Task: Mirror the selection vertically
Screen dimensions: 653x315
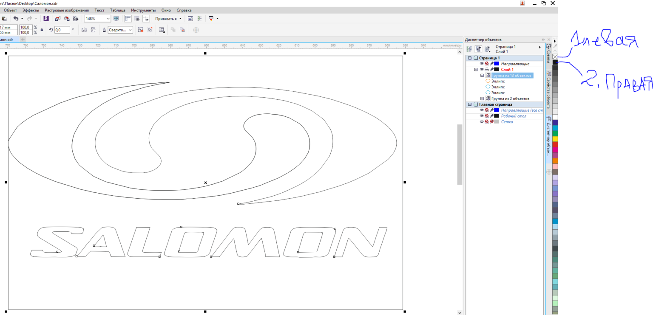Action: point(93,30)
